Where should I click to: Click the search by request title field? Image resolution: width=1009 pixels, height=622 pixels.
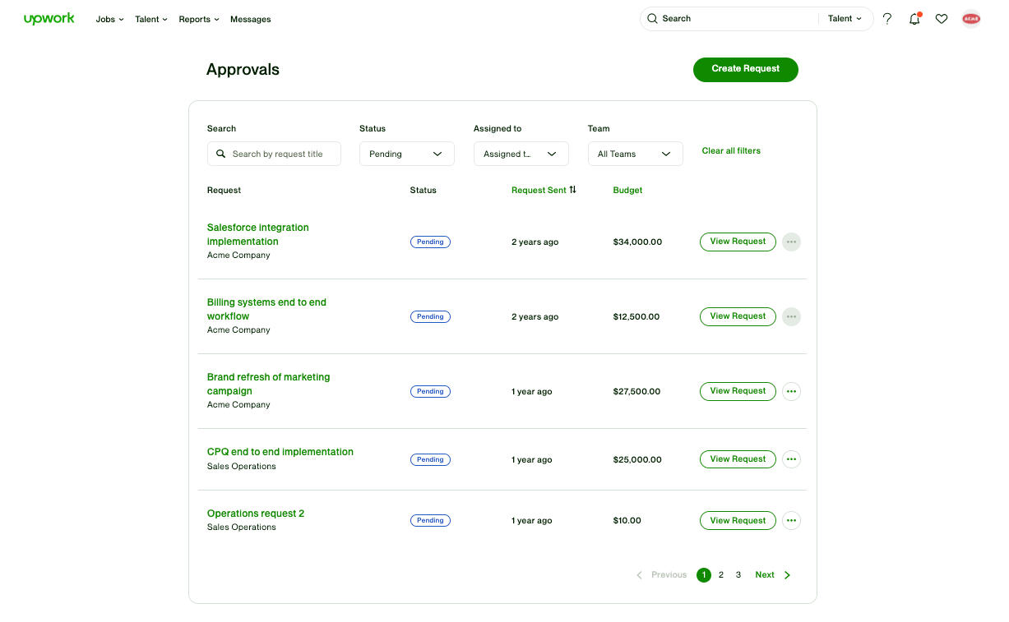[x=274, y=153]
